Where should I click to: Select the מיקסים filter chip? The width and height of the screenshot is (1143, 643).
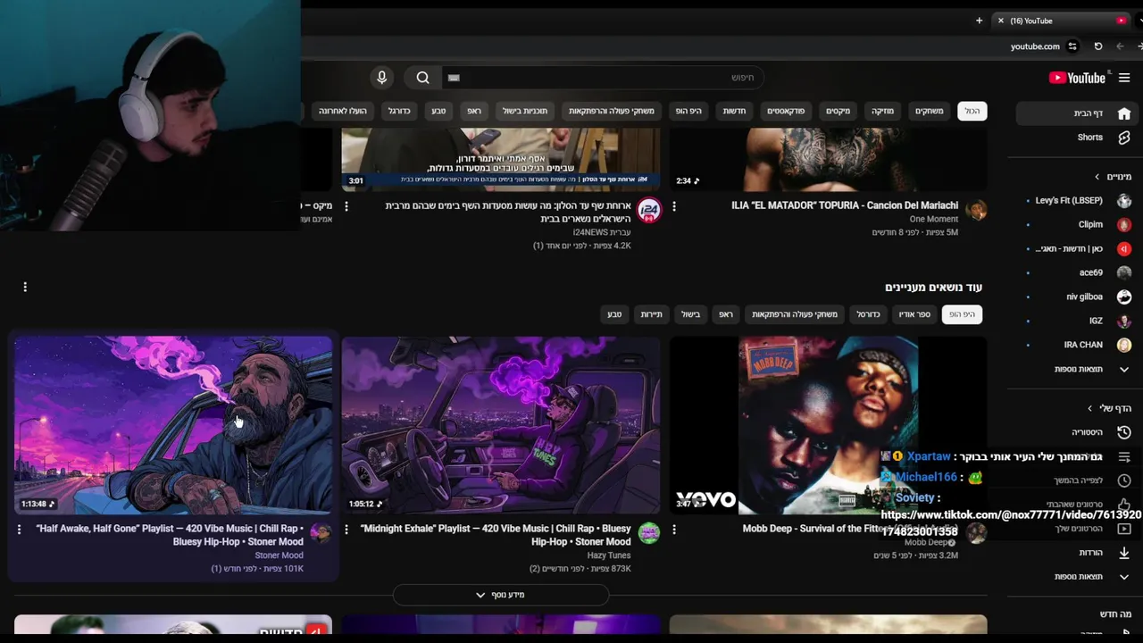pyautogui.click(x=838, y=111)
